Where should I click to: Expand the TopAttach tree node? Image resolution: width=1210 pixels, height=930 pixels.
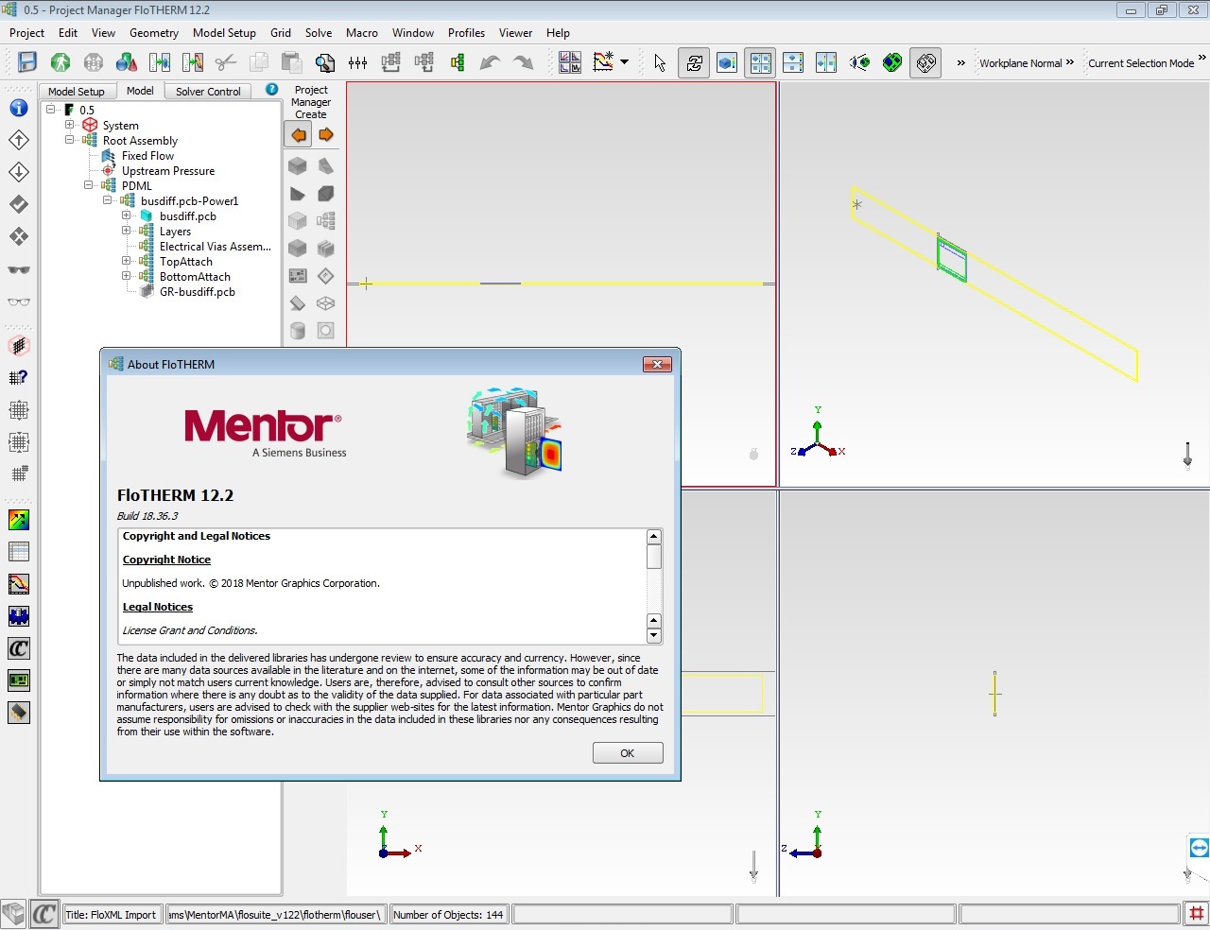[126, 261]
